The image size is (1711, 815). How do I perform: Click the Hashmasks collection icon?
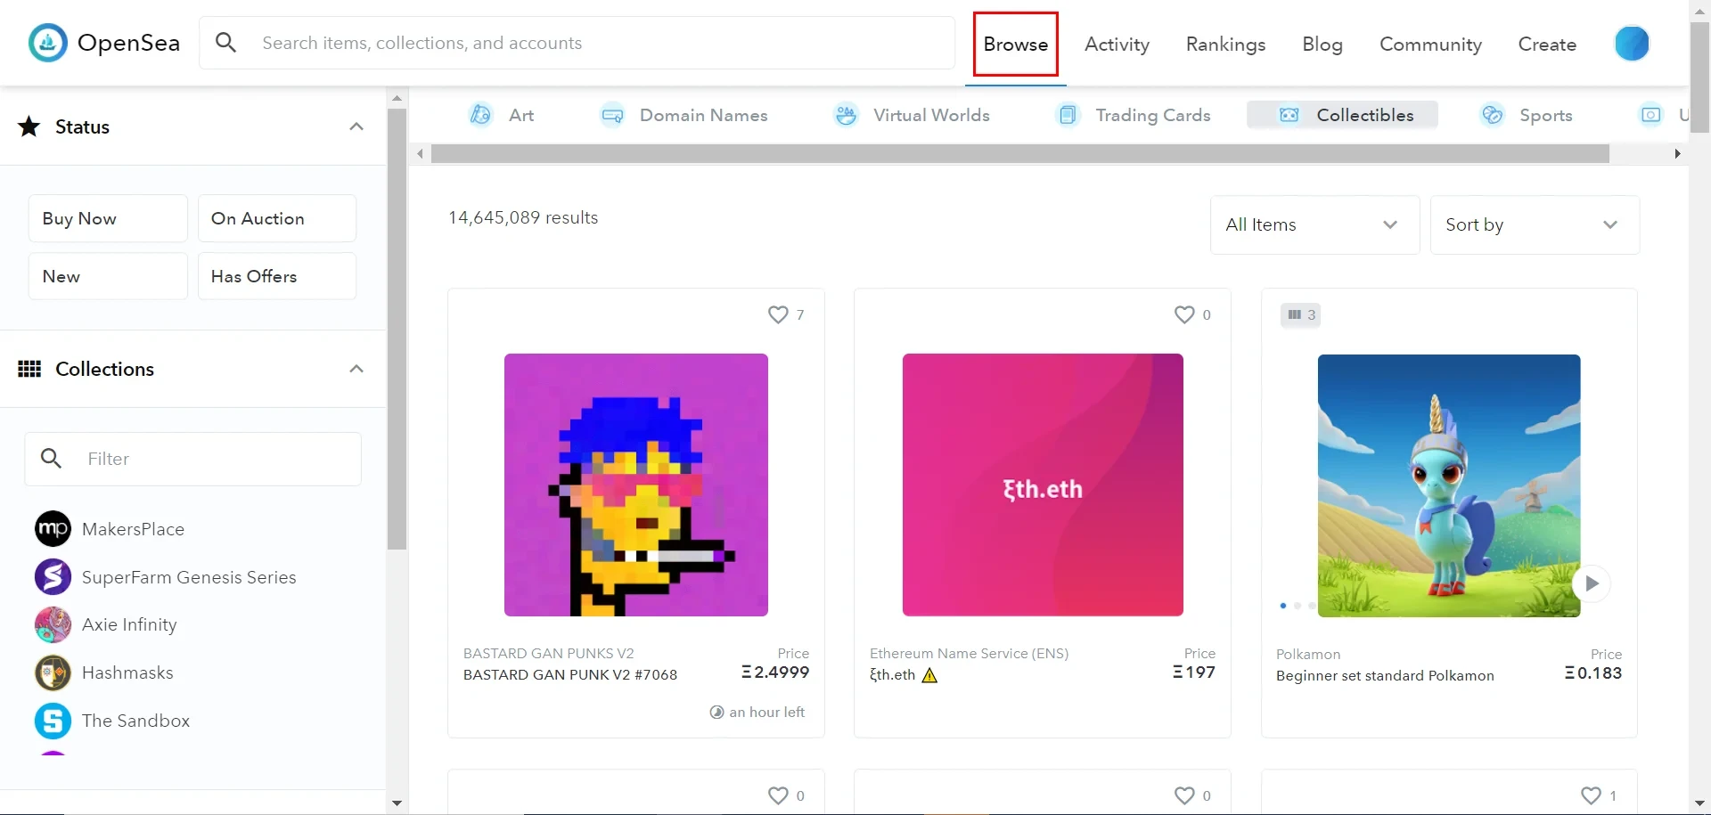[53, 673]
